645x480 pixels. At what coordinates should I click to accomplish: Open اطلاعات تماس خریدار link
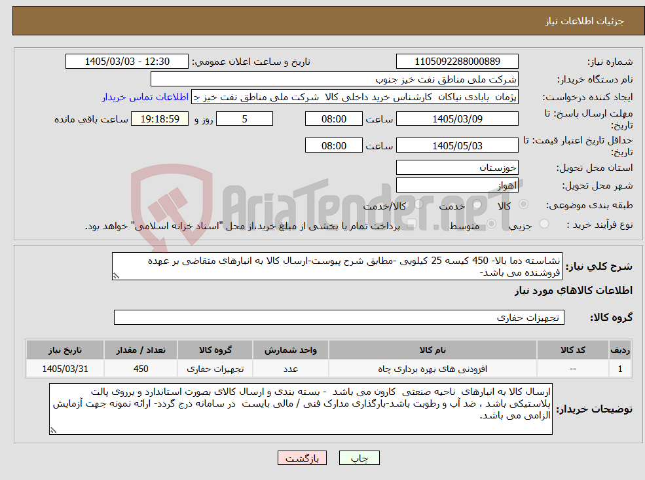[145, 97]
